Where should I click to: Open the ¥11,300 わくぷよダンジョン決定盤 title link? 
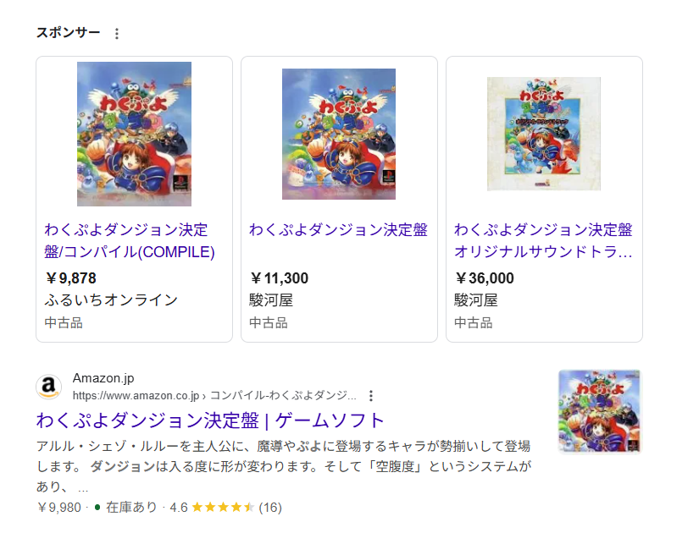pyautogui.click(x=338, y=230)
